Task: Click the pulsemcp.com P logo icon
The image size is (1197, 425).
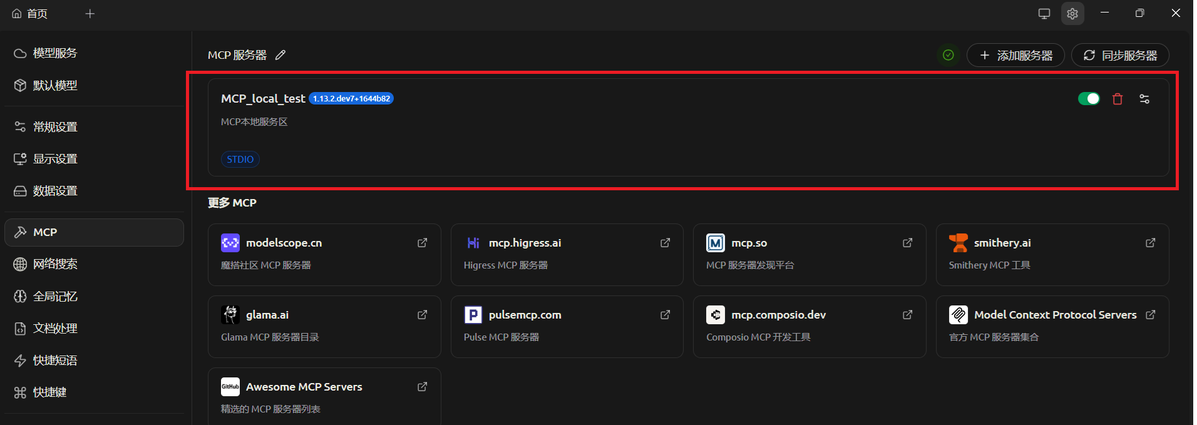Action: [473, 315]
